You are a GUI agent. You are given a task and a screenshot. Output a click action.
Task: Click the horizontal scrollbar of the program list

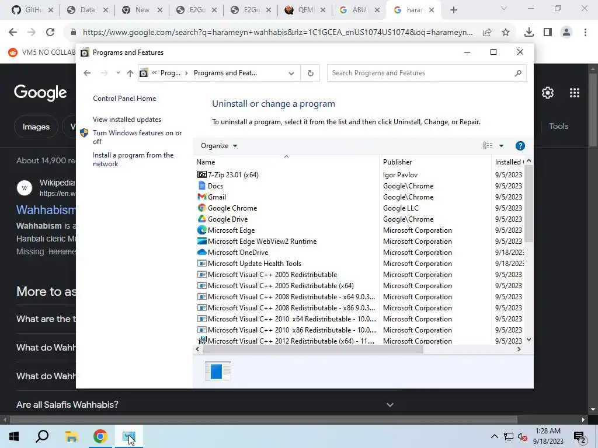313,349
